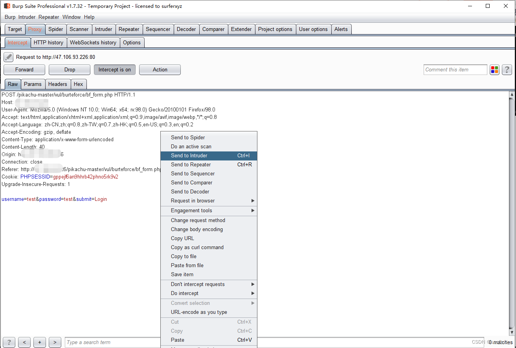Screen dimensions: 516x348
Task: Click the Drop button
Action: [70, 69]
